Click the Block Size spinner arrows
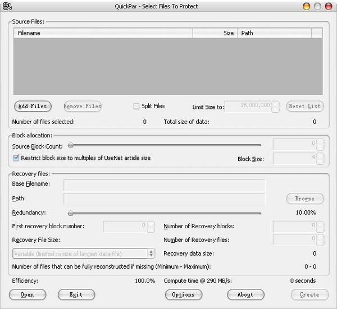Image resolution: width=337 pixels, height=309 pixels. pos(320,158)
